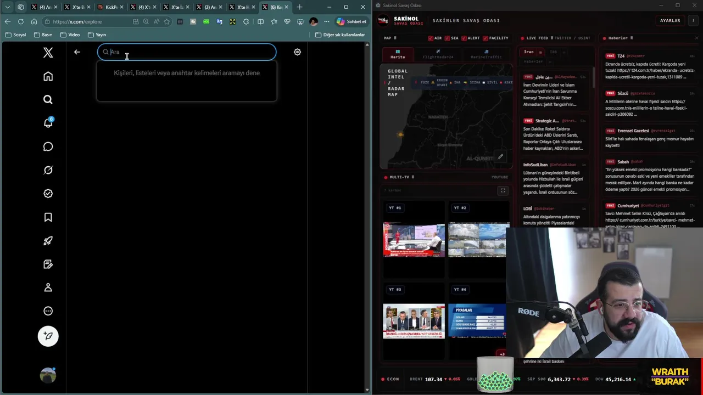This screenshot has height=395, width=703.
Task: Open the verified badge Premium icon
Action: [x=48, y=194]
